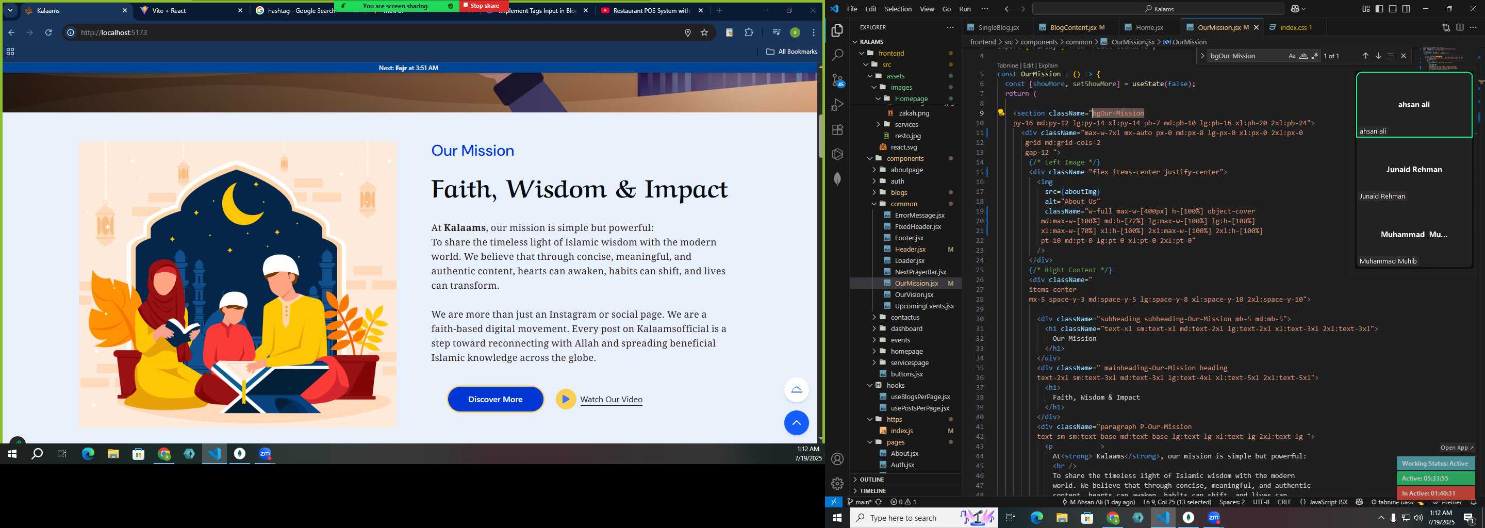Click the Open App button in VS Code
This screenshot has height=528, width=1485.
(1456, 447)
